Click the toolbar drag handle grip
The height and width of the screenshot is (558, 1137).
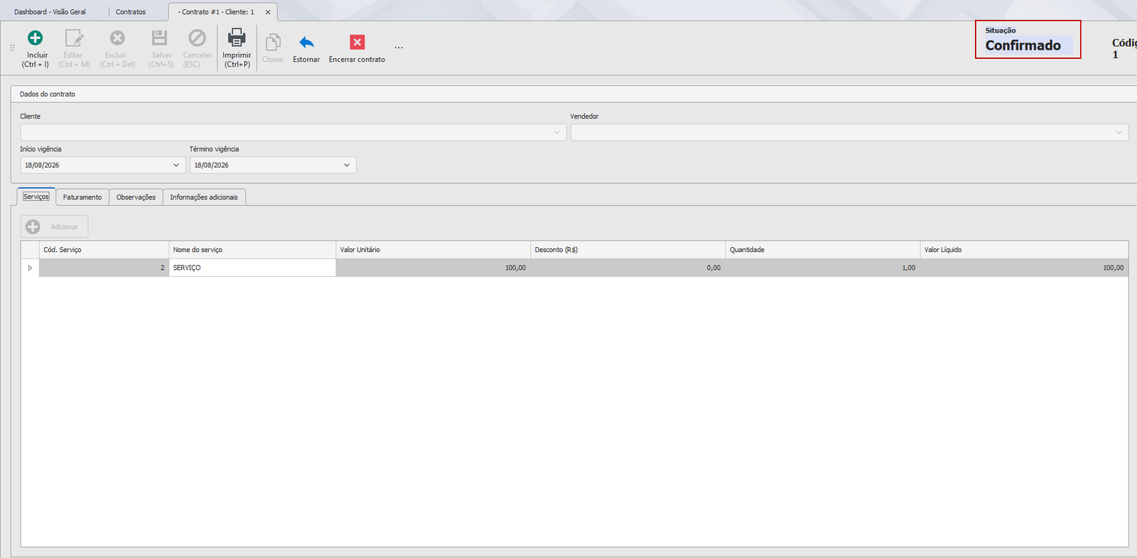point(12,48)
